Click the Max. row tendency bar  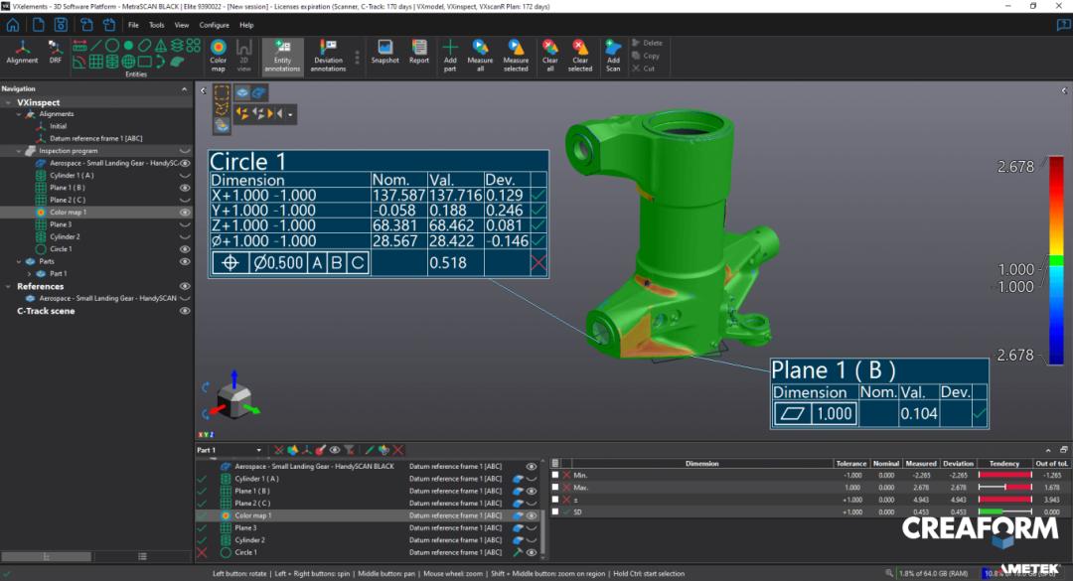[1004, 488]
